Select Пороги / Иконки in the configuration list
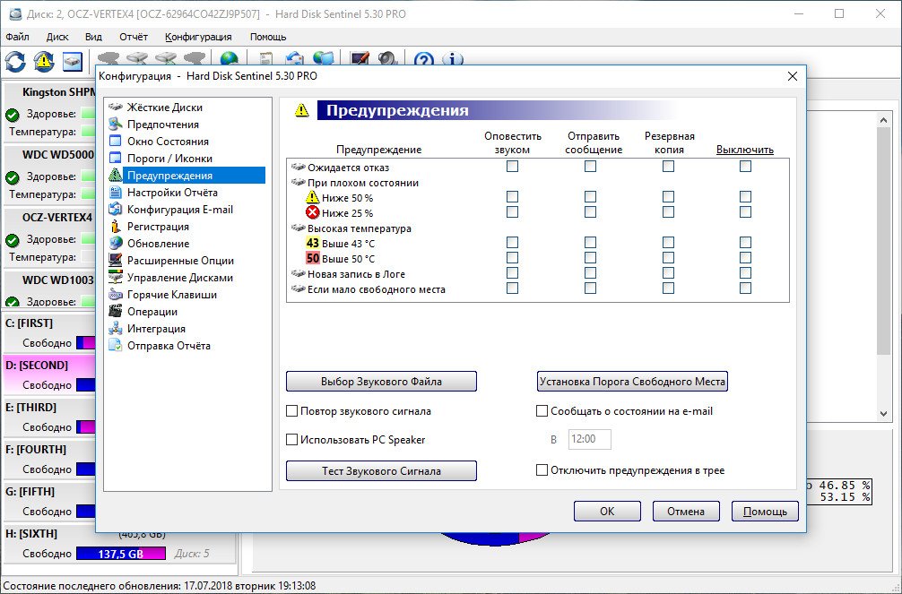This screenshot has height=594, width=902. pos(169,159)
